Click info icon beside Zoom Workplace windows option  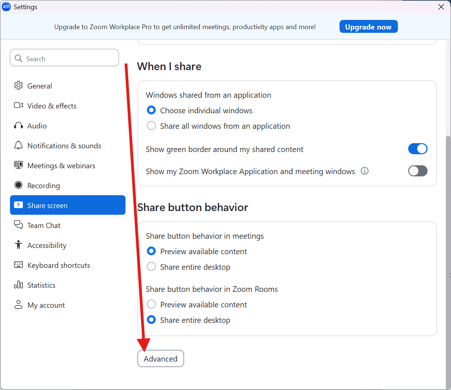(x=365, y=171)
